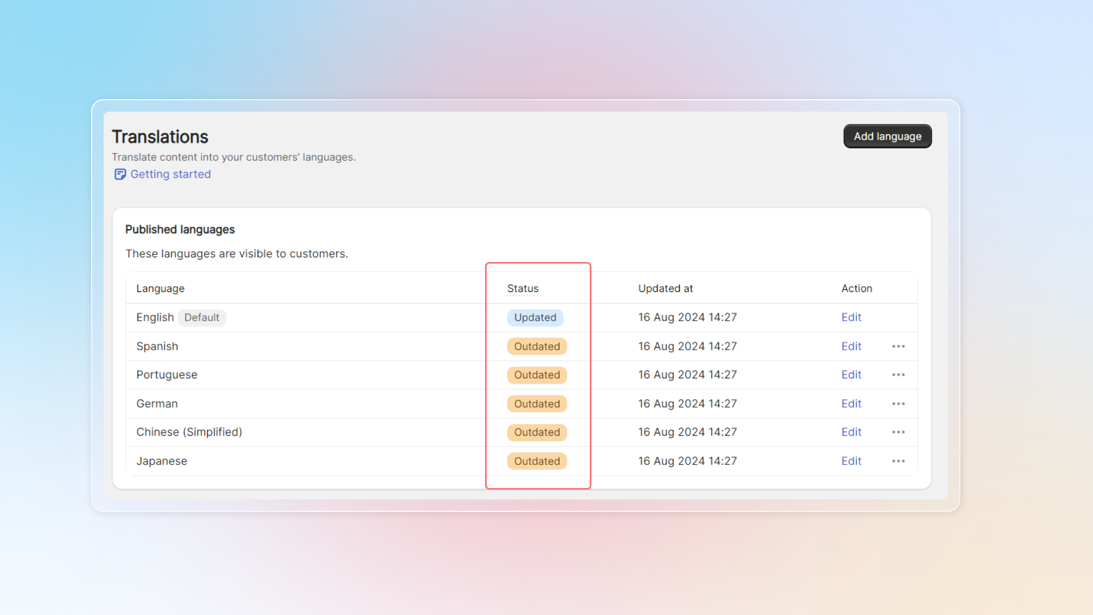Edit the Japanese translation
Image resolution: width=1093 pixels, height=615 pixels.
(851, 461)
